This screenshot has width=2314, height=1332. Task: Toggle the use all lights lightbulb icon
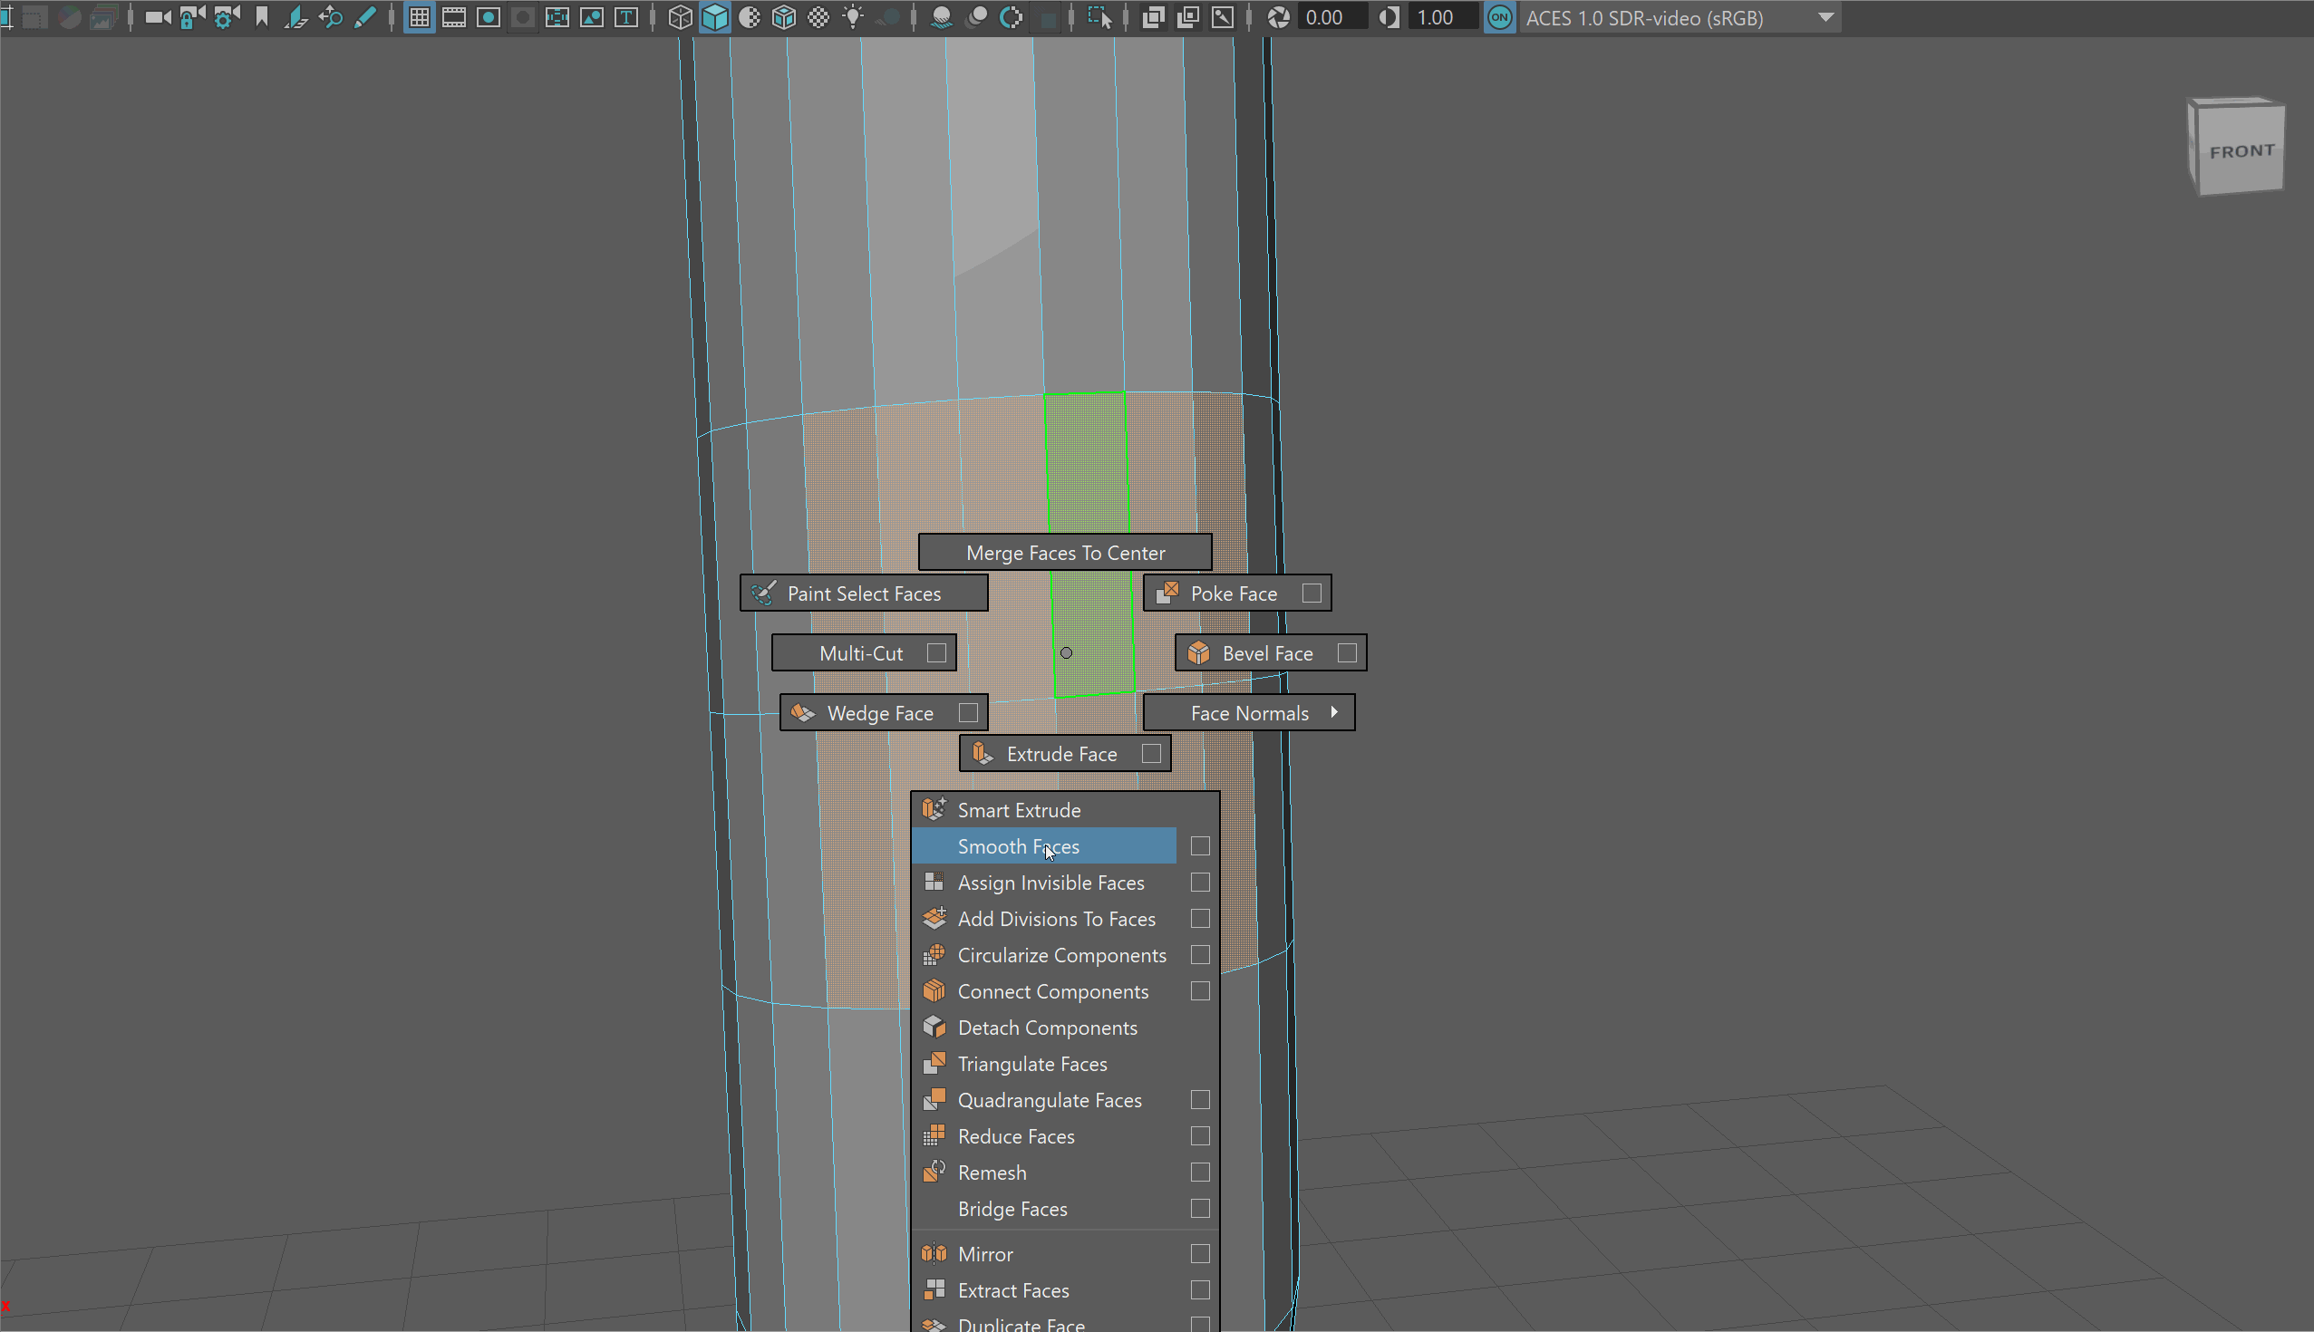pos(853,17)
